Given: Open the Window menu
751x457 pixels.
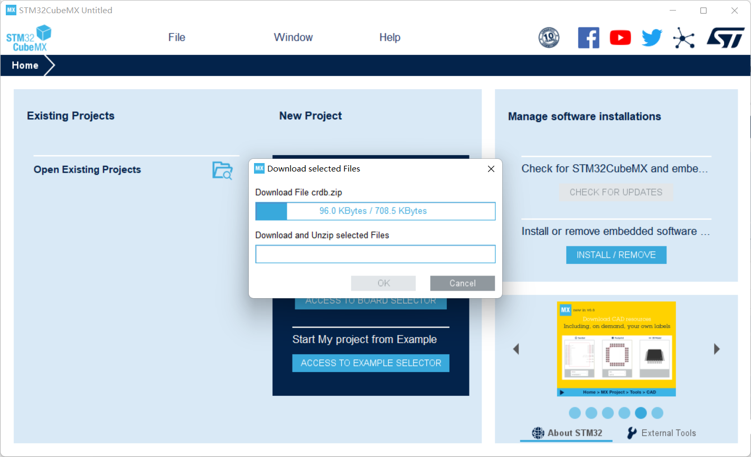Looking at the screenshot, I should [x=293, y=37].
